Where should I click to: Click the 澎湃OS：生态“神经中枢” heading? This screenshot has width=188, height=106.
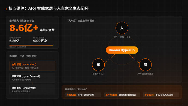click(23, 56)
